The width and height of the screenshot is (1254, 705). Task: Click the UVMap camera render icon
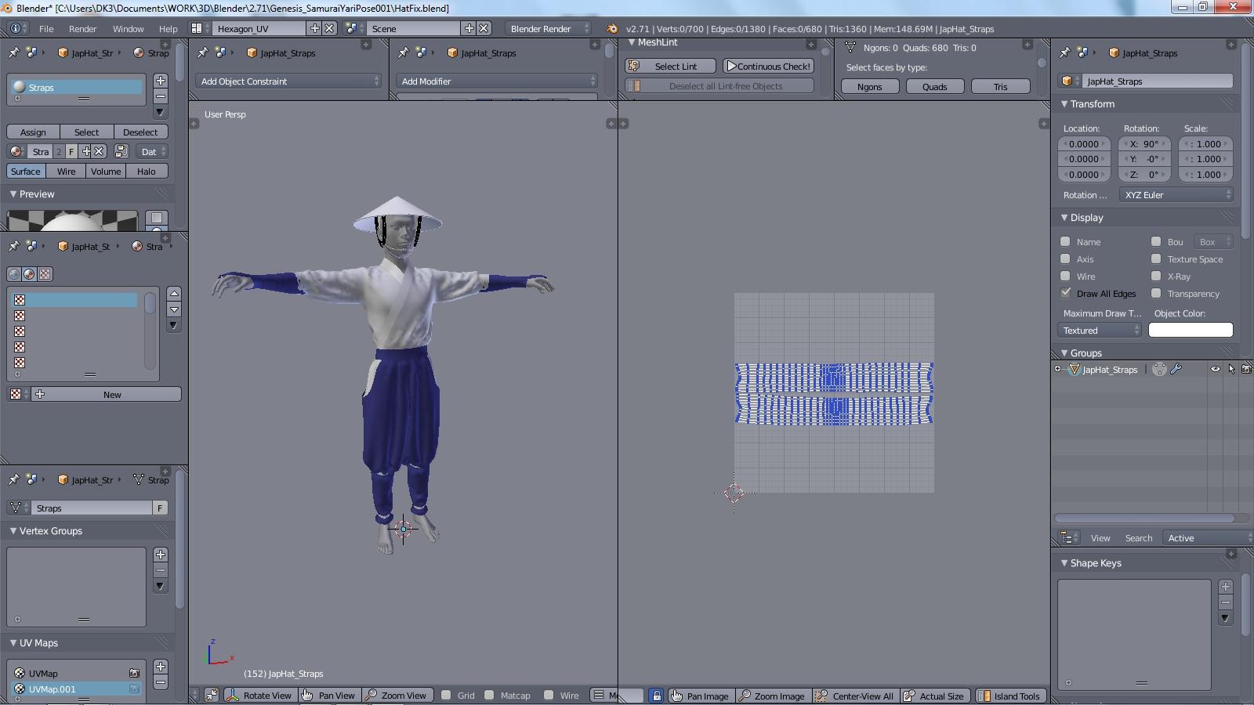pos(134,673)
